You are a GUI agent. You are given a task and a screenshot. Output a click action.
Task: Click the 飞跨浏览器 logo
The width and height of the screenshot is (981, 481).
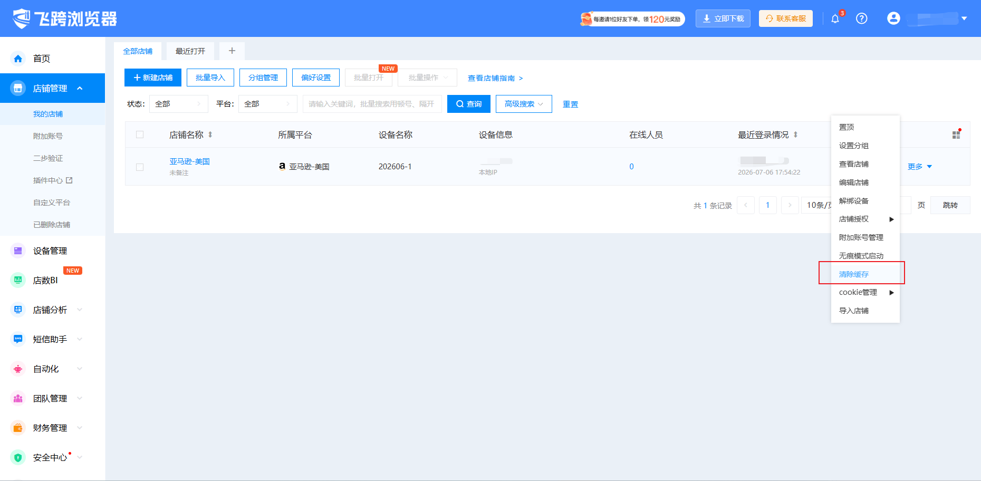64,18
